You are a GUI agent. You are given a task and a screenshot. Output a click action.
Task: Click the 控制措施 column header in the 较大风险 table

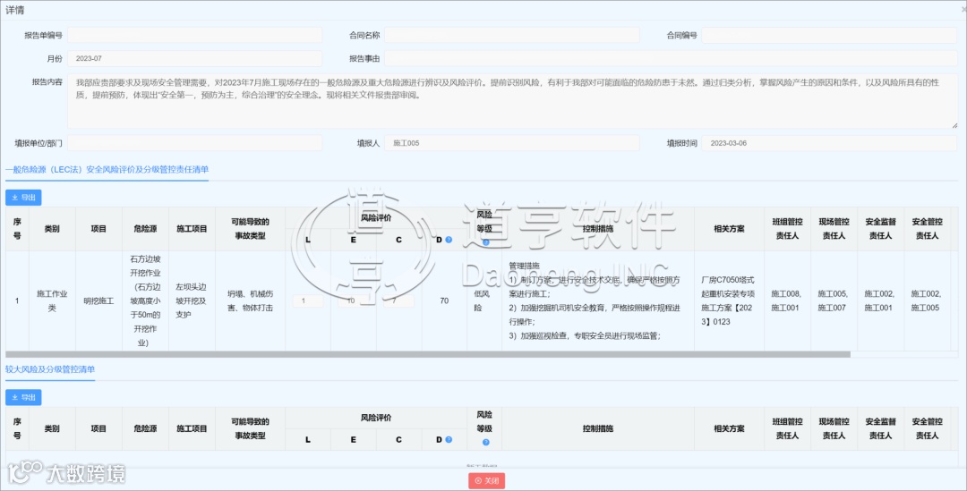coord(597,428)
